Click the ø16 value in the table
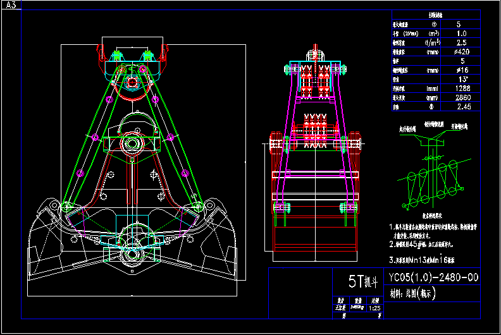Image resolution: width=501 pixels, height=335 pixels. coord(462,70)
